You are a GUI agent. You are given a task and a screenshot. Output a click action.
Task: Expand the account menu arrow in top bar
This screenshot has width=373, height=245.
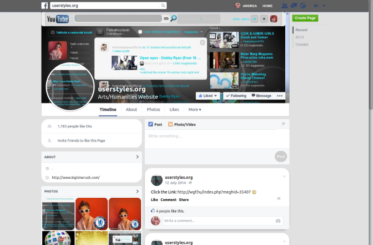pos(324,6)
